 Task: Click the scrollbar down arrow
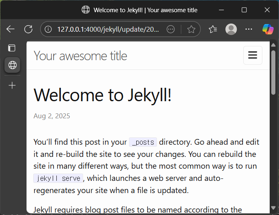point(273,208)
